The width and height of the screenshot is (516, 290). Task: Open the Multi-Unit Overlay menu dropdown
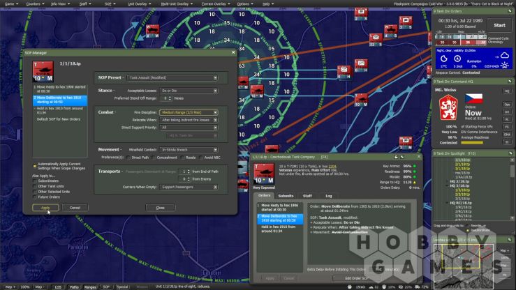177,4
